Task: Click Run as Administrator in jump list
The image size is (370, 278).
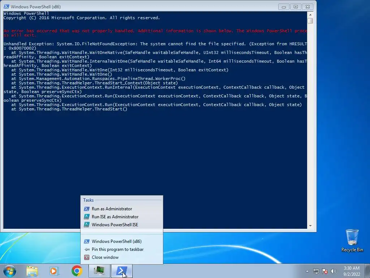Action: [x=121, y=209]
